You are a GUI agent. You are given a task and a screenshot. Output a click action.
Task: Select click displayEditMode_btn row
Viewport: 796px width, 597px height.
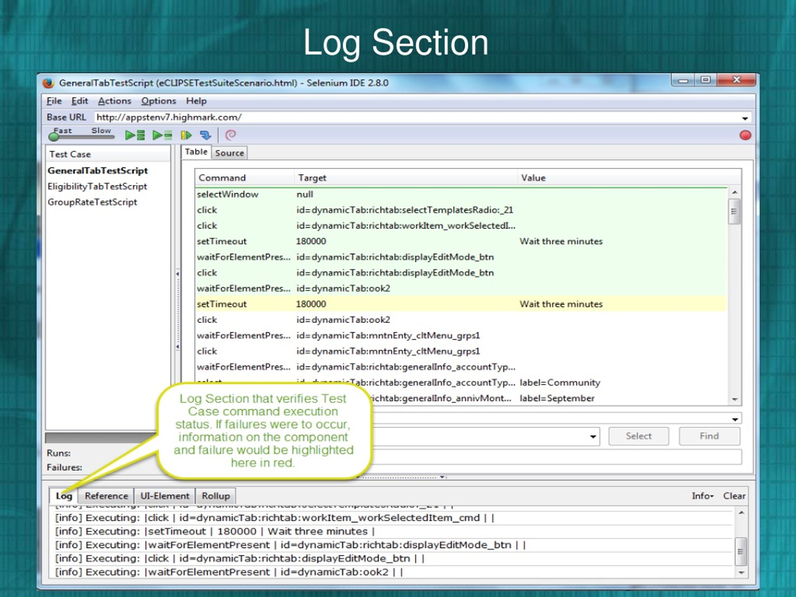click(461, 273)
